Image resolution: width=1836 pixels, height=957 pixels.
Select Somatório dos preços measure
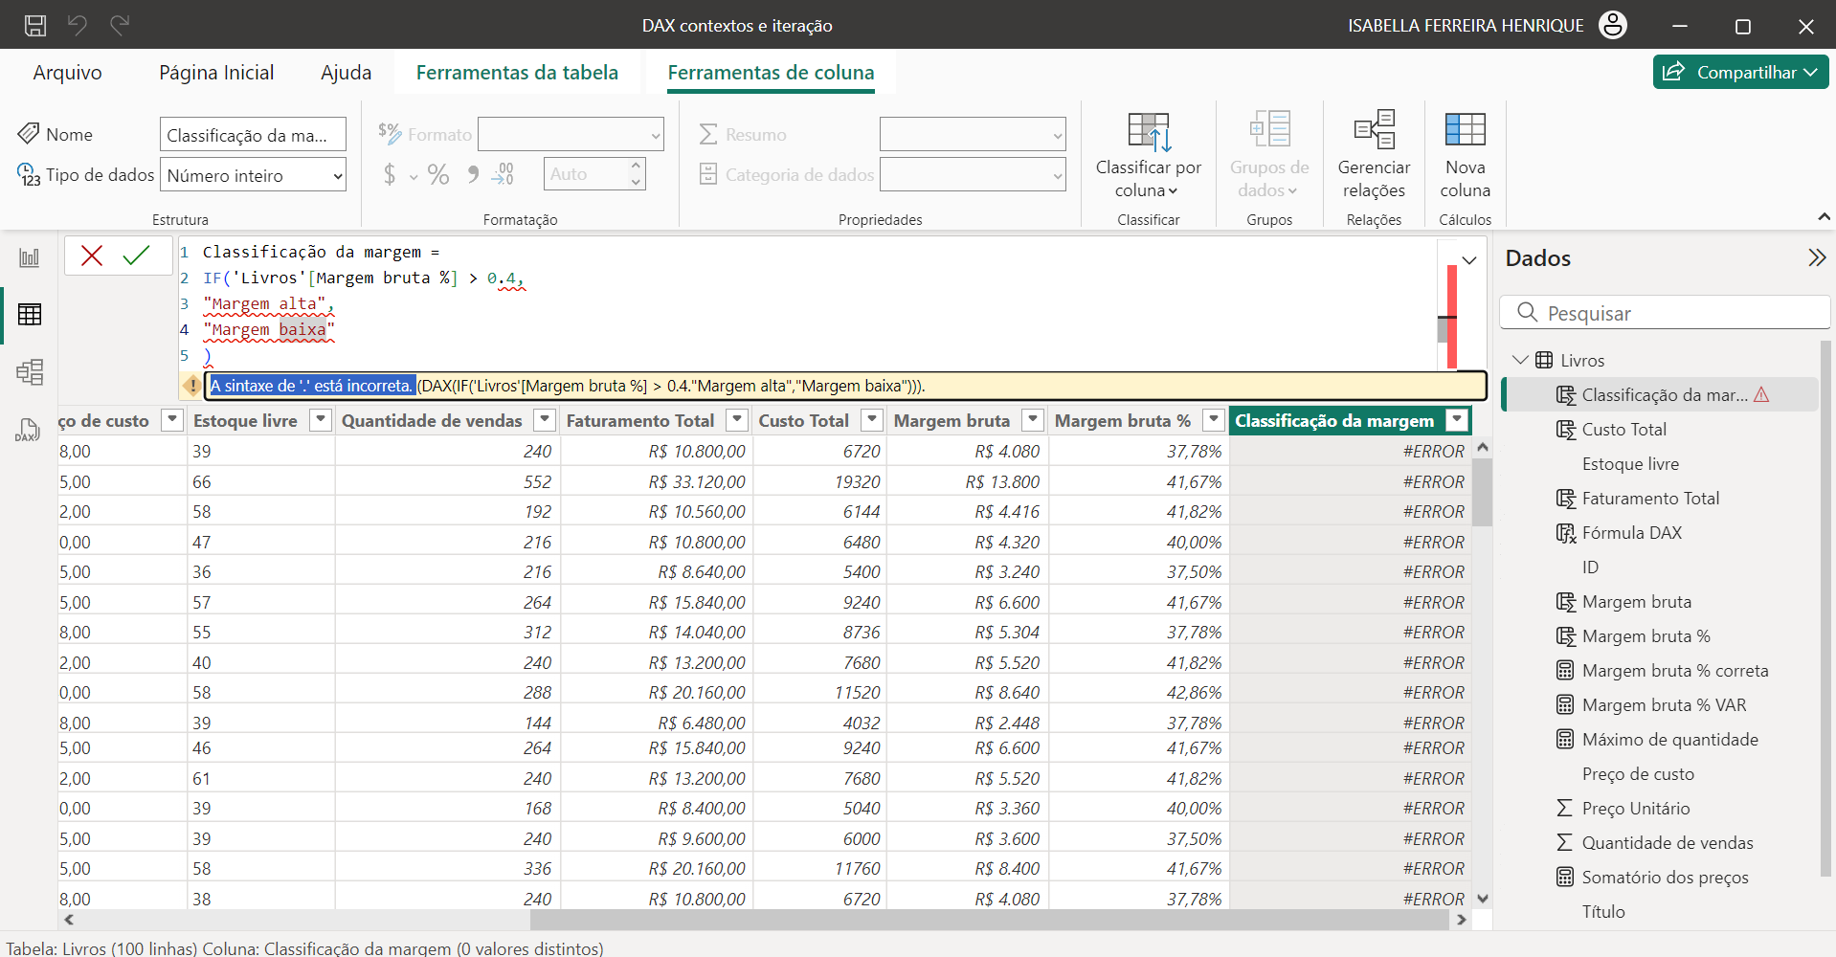[1666, 878]
